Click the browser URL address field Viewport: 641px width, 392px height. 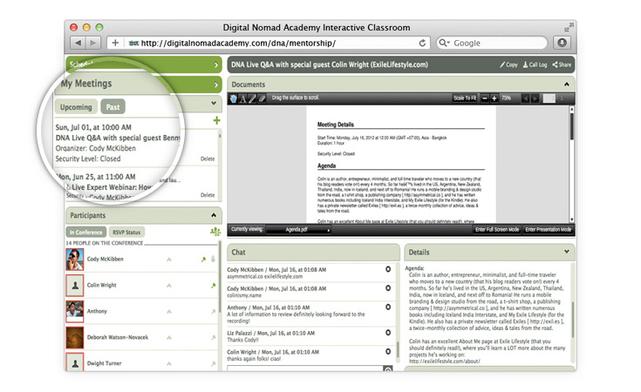pos(269,43)
